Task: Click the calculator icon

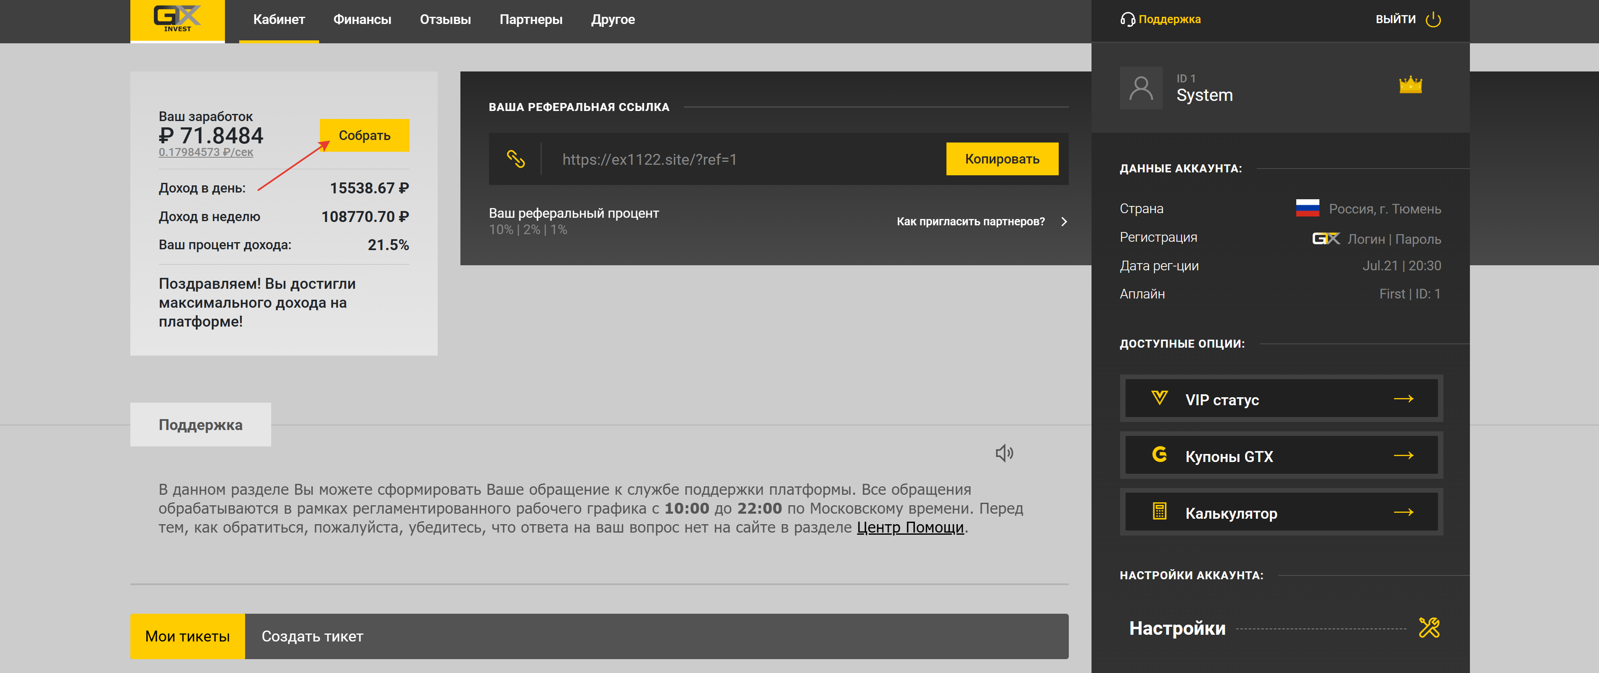Action: [1159, 512]
